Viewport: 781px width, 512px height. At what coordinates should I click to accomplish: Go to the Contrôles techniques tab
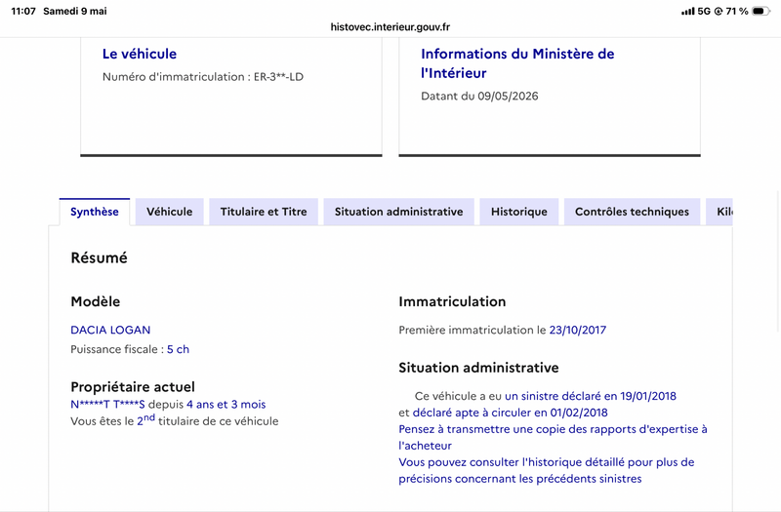[632, 212]
